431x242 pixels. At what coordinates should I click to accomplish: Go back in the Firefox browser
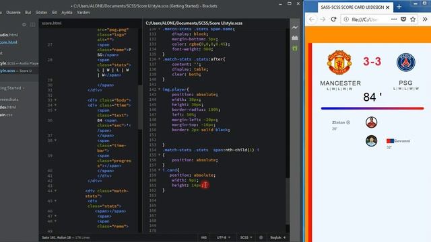(x=311, y=19)
